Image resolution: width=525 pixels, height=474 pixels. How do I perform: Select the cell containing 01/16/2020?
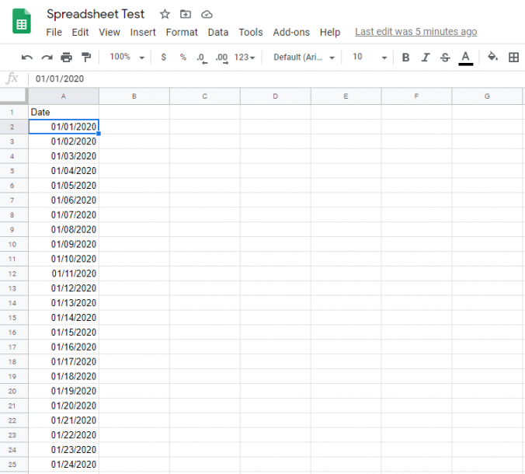[64, 347]
